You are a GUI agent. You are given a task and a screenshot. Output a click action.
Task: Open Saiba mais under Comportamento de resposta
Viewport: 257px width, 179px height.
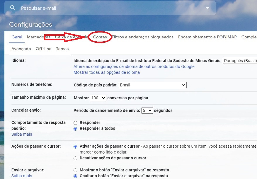(22, 134)
